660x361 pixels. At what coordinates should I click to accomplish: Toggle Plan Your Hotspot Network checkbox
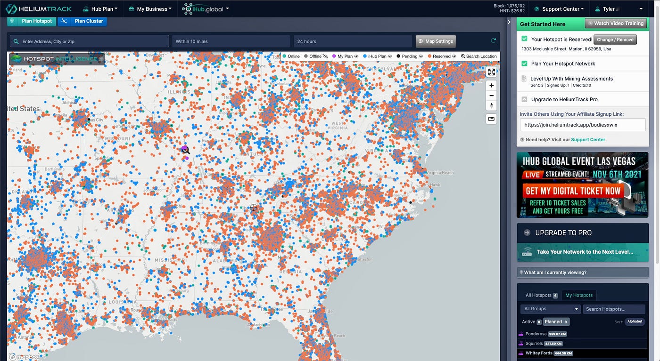[524, 64]
